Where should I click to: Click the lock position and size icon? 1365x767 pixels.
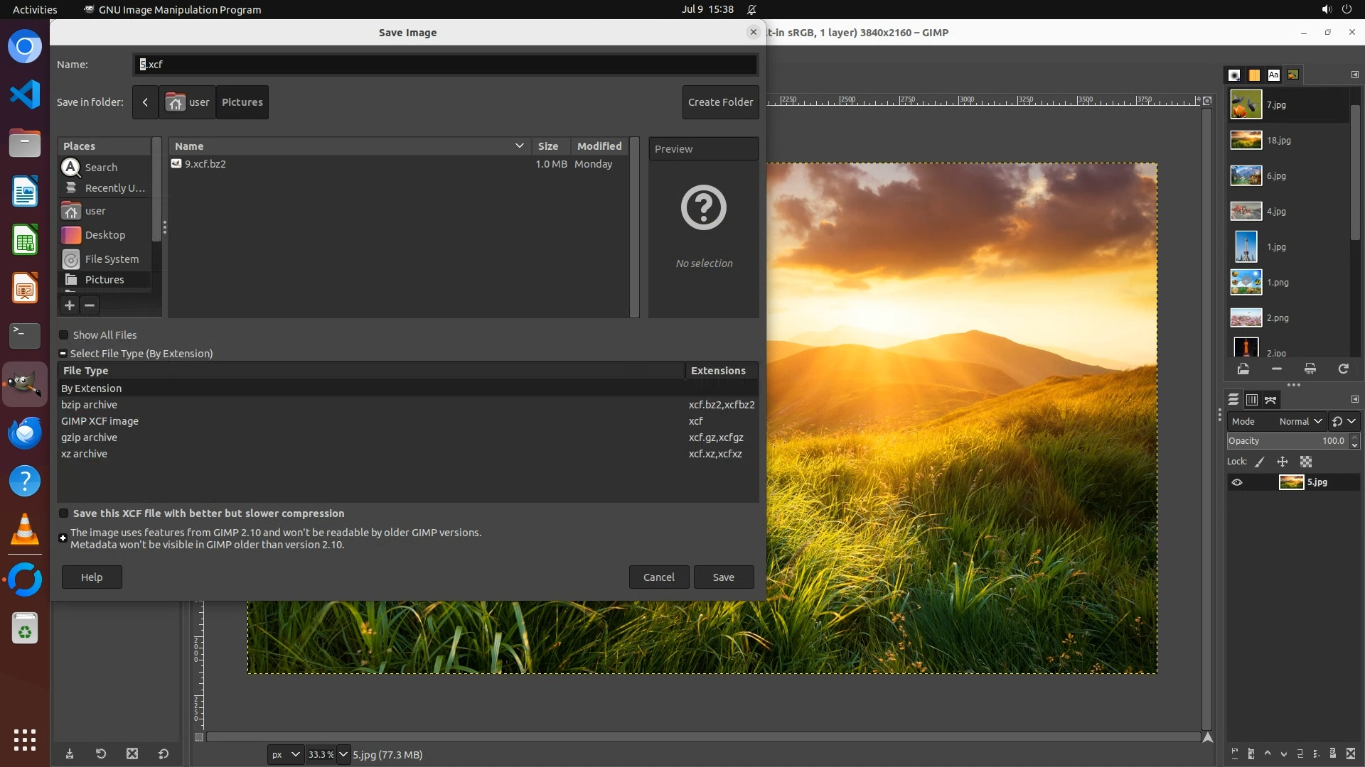1283,462
